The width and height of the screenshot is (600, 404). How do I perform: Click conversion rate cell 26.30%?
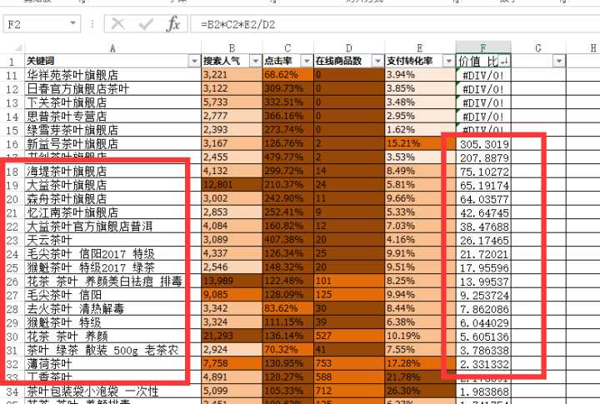tap(420, 392)
